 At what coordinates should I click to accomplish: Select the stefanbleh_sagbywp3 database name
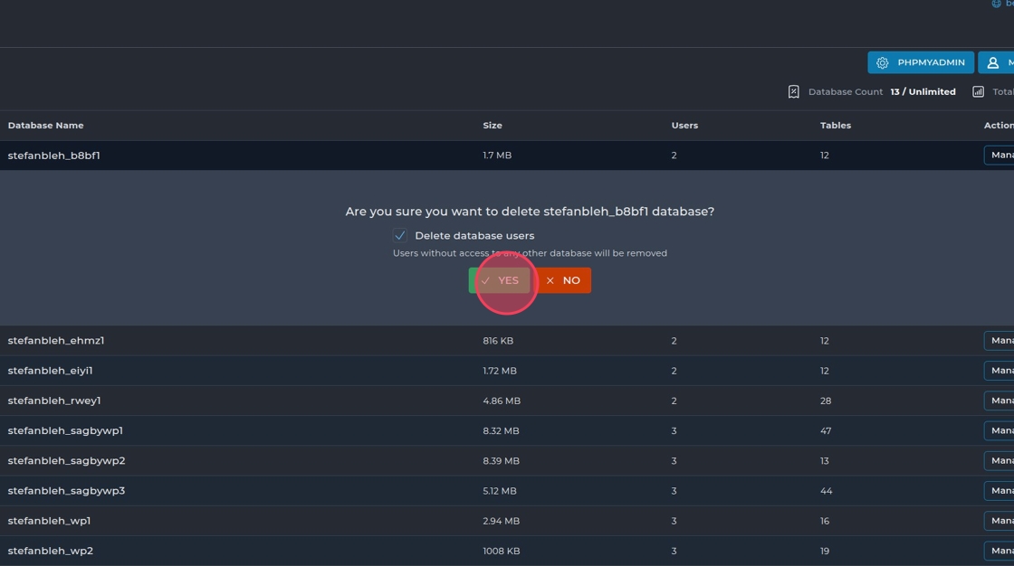coord(66,491)
